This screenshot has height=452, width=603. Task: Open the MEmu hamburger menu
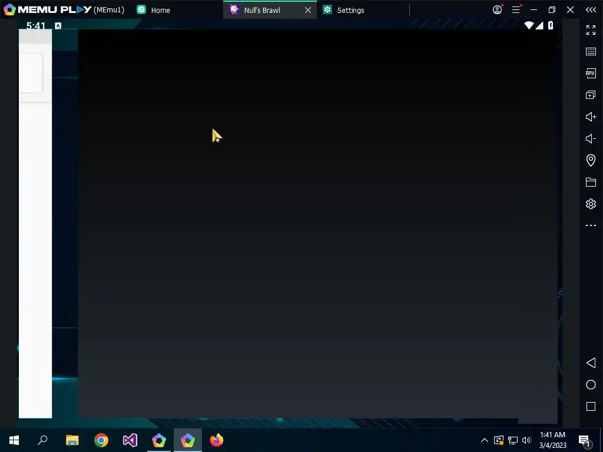pyautogui.click(x=516, y=9)
